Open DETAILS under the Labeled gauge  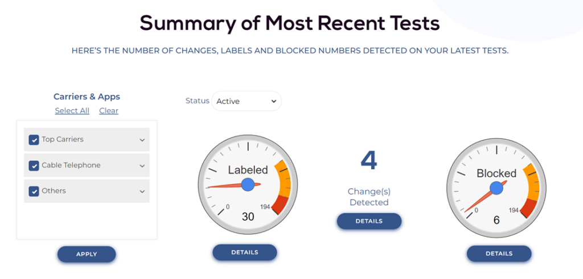tap(245, 252)
